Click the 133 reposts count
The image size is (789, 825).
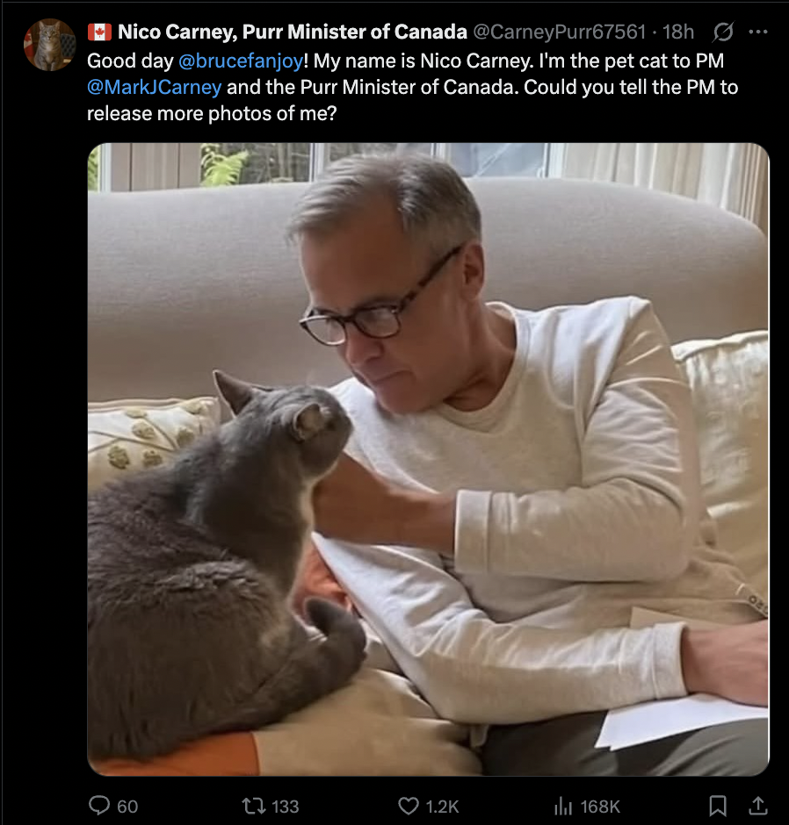[x=285, y=807]
